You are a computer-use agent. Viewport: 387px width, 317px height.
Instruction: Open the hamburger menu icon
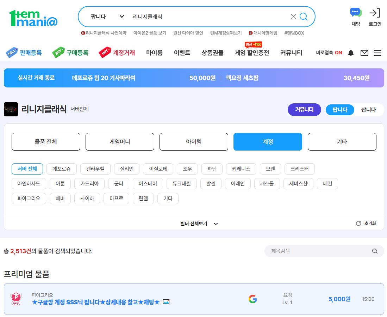point(377,53)
